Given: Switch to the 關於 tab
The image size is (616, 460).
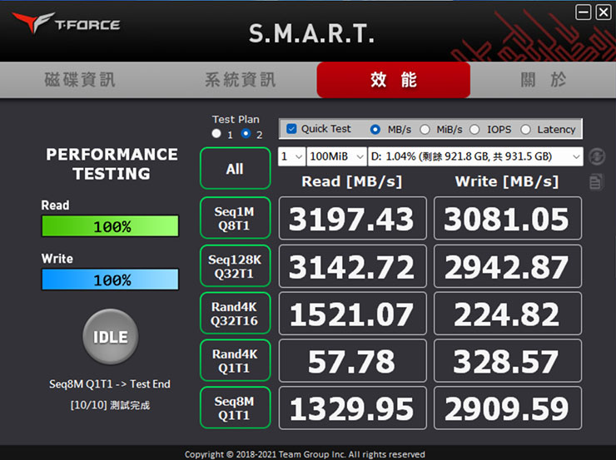Looking at the screenshot, I should coord(544,80).
